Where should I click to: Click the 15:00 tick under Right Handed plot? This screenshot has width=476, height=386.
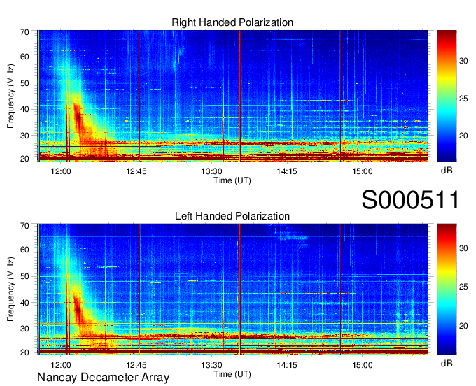coord(363,171)
